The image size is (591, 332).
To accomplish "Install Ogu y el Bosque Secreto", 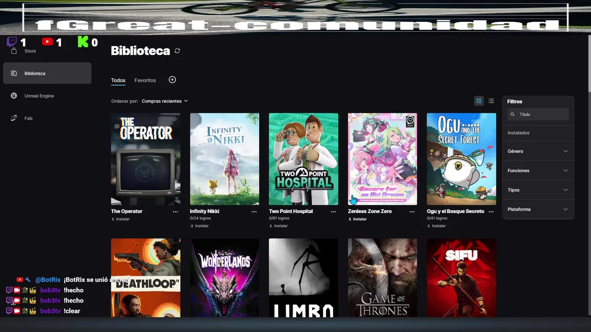I will [x=436, y=226].
